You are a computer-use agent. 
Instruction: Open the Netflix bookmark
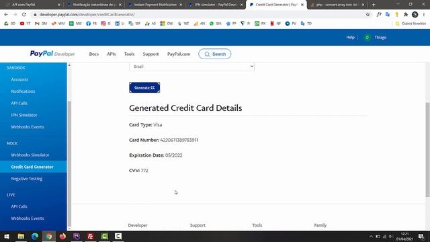coord(275,24)
